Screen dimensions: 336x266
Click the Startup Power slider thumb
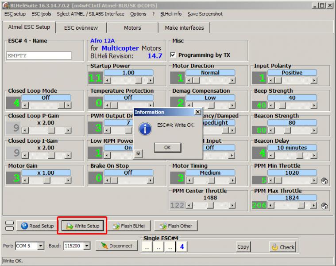point(139,80)
